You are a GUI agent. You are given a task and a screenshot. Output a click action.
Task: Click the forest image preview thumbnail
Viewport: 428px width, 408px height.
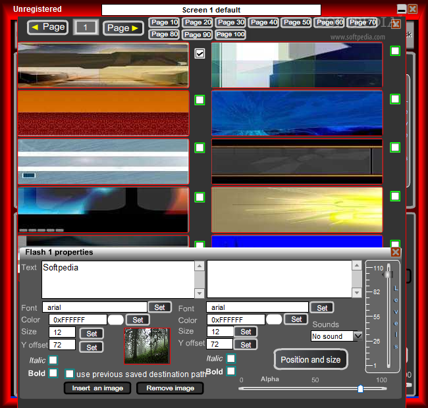(x=147, y=346)
